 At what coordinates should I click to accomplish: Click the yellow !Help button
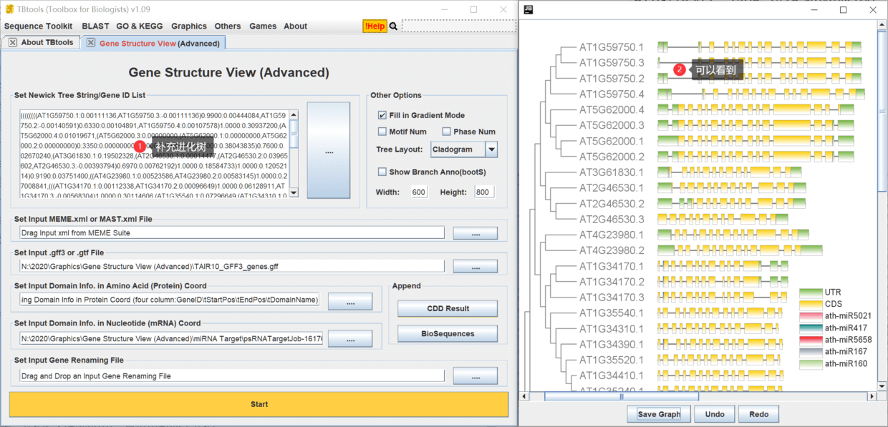tap(375, 26)
